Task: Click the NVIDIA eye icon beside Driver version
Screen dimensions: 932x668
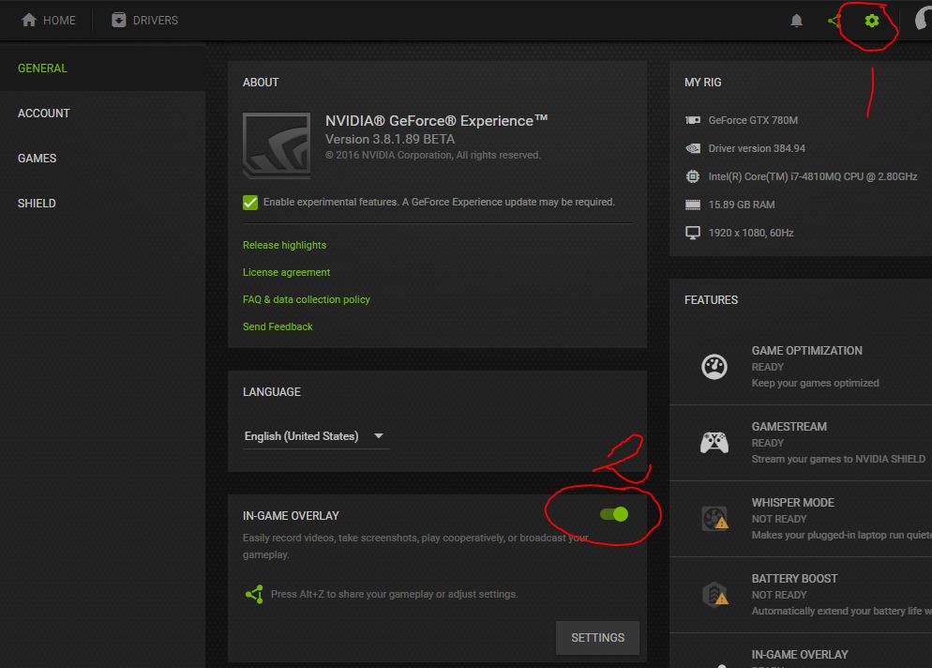Action: (x=693, y=148)
